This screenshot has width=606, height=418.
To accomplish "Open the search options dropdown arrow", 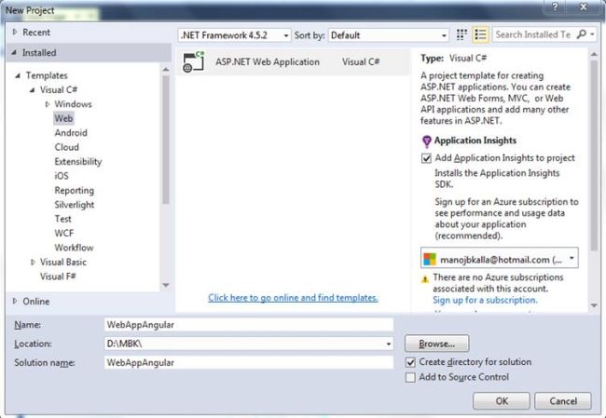I will point(592,34).
